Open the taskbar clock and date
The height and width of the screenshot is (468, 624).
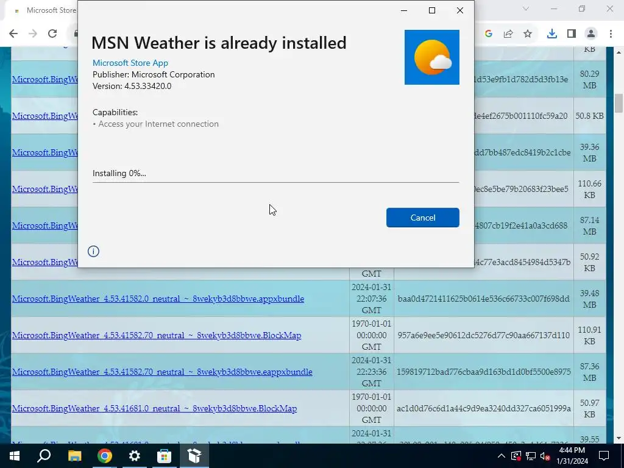click(572, 456)
